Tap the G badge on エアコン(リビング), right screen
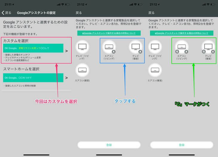 [177, 52]
